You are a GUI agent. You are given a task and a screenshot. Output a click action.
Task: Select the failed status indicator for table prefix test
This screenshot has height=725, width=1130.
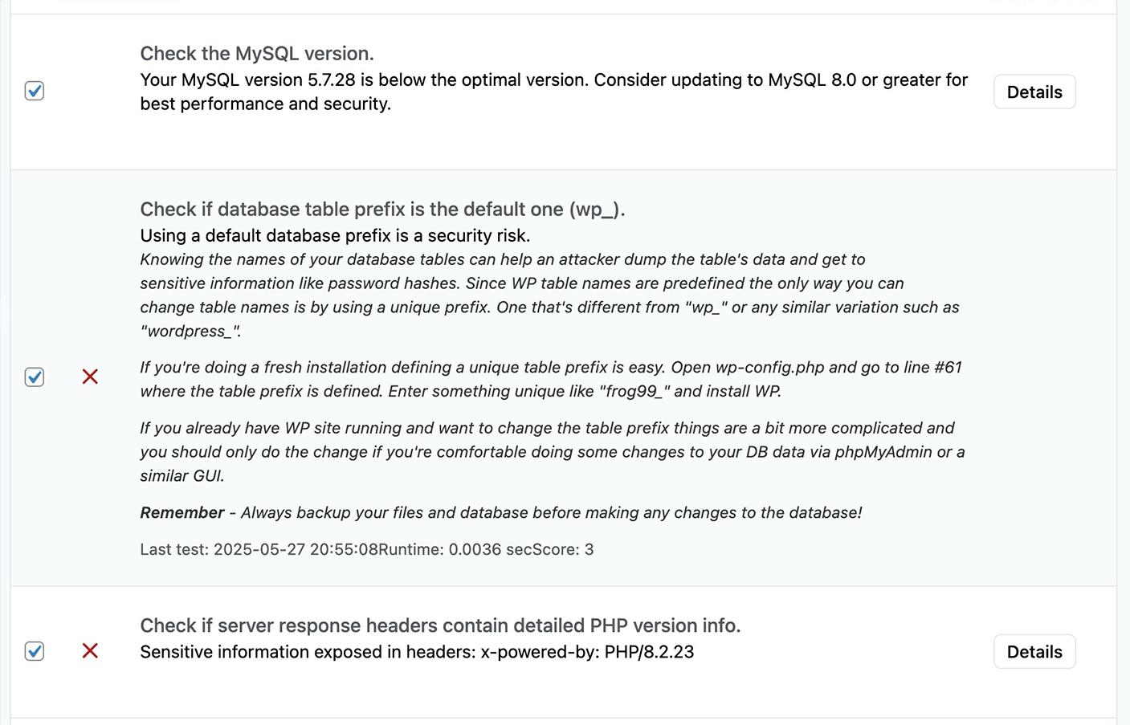coord(89,377)
